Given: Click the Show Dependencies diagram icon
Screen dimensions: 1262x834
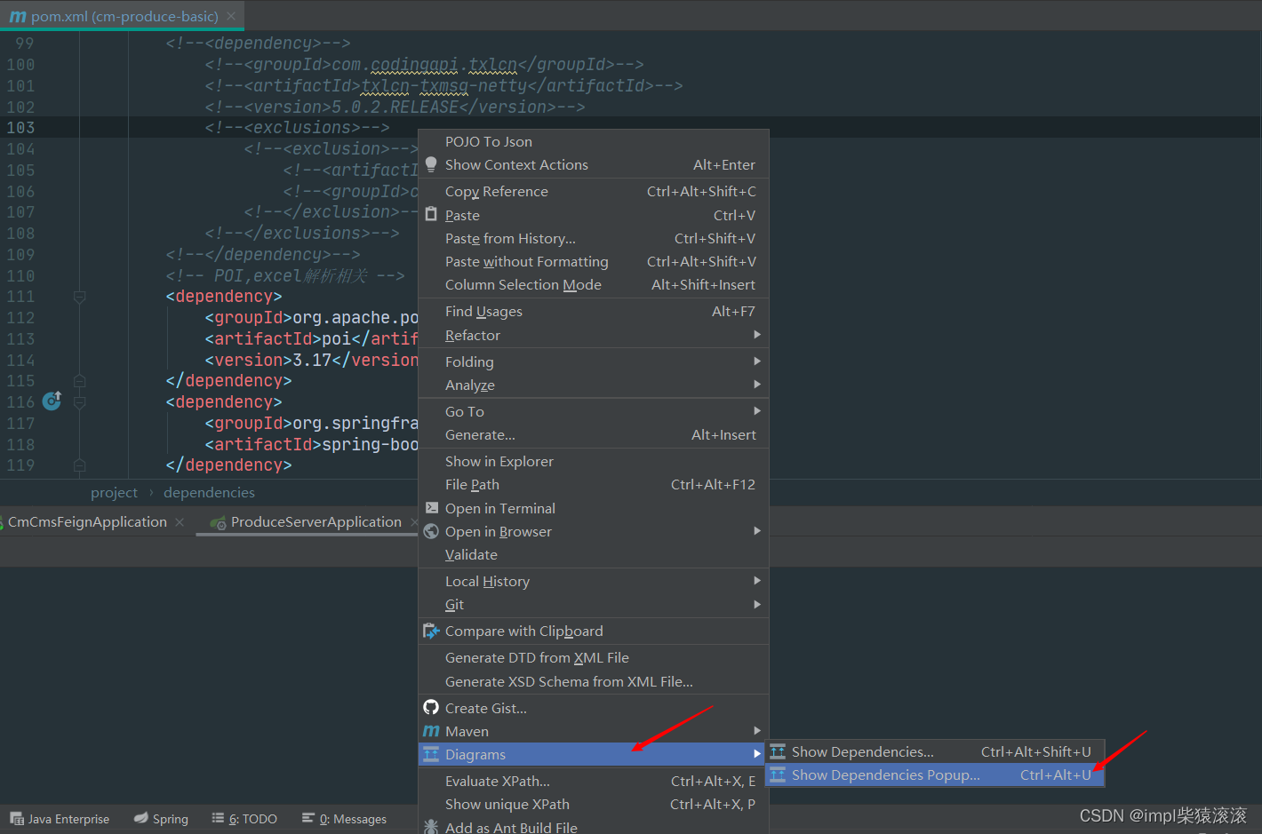Looking at the screenshot, I should (778, 751).
